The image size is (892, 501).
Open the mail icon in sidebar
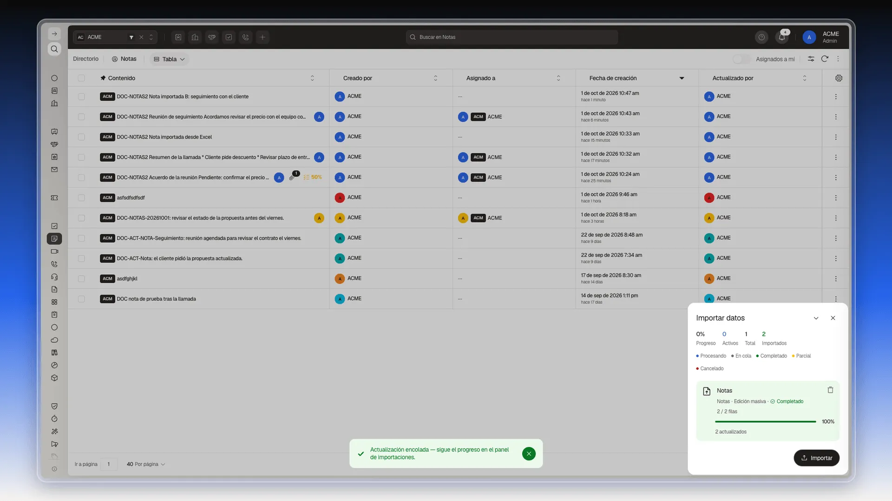click(54, 170)
